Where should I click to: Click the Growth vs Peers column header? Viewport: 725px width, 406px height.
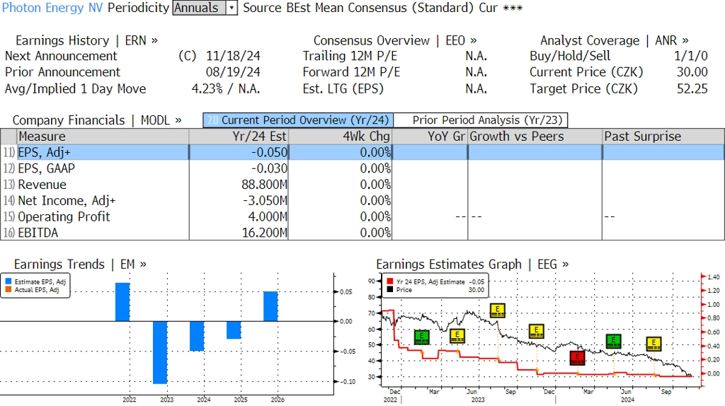535,137
